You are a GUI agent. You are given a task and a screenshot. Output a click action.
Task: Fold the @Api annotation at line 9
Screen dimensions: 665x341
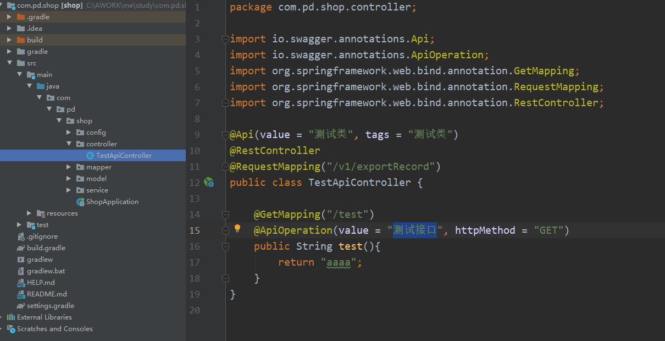pos(225,135)
